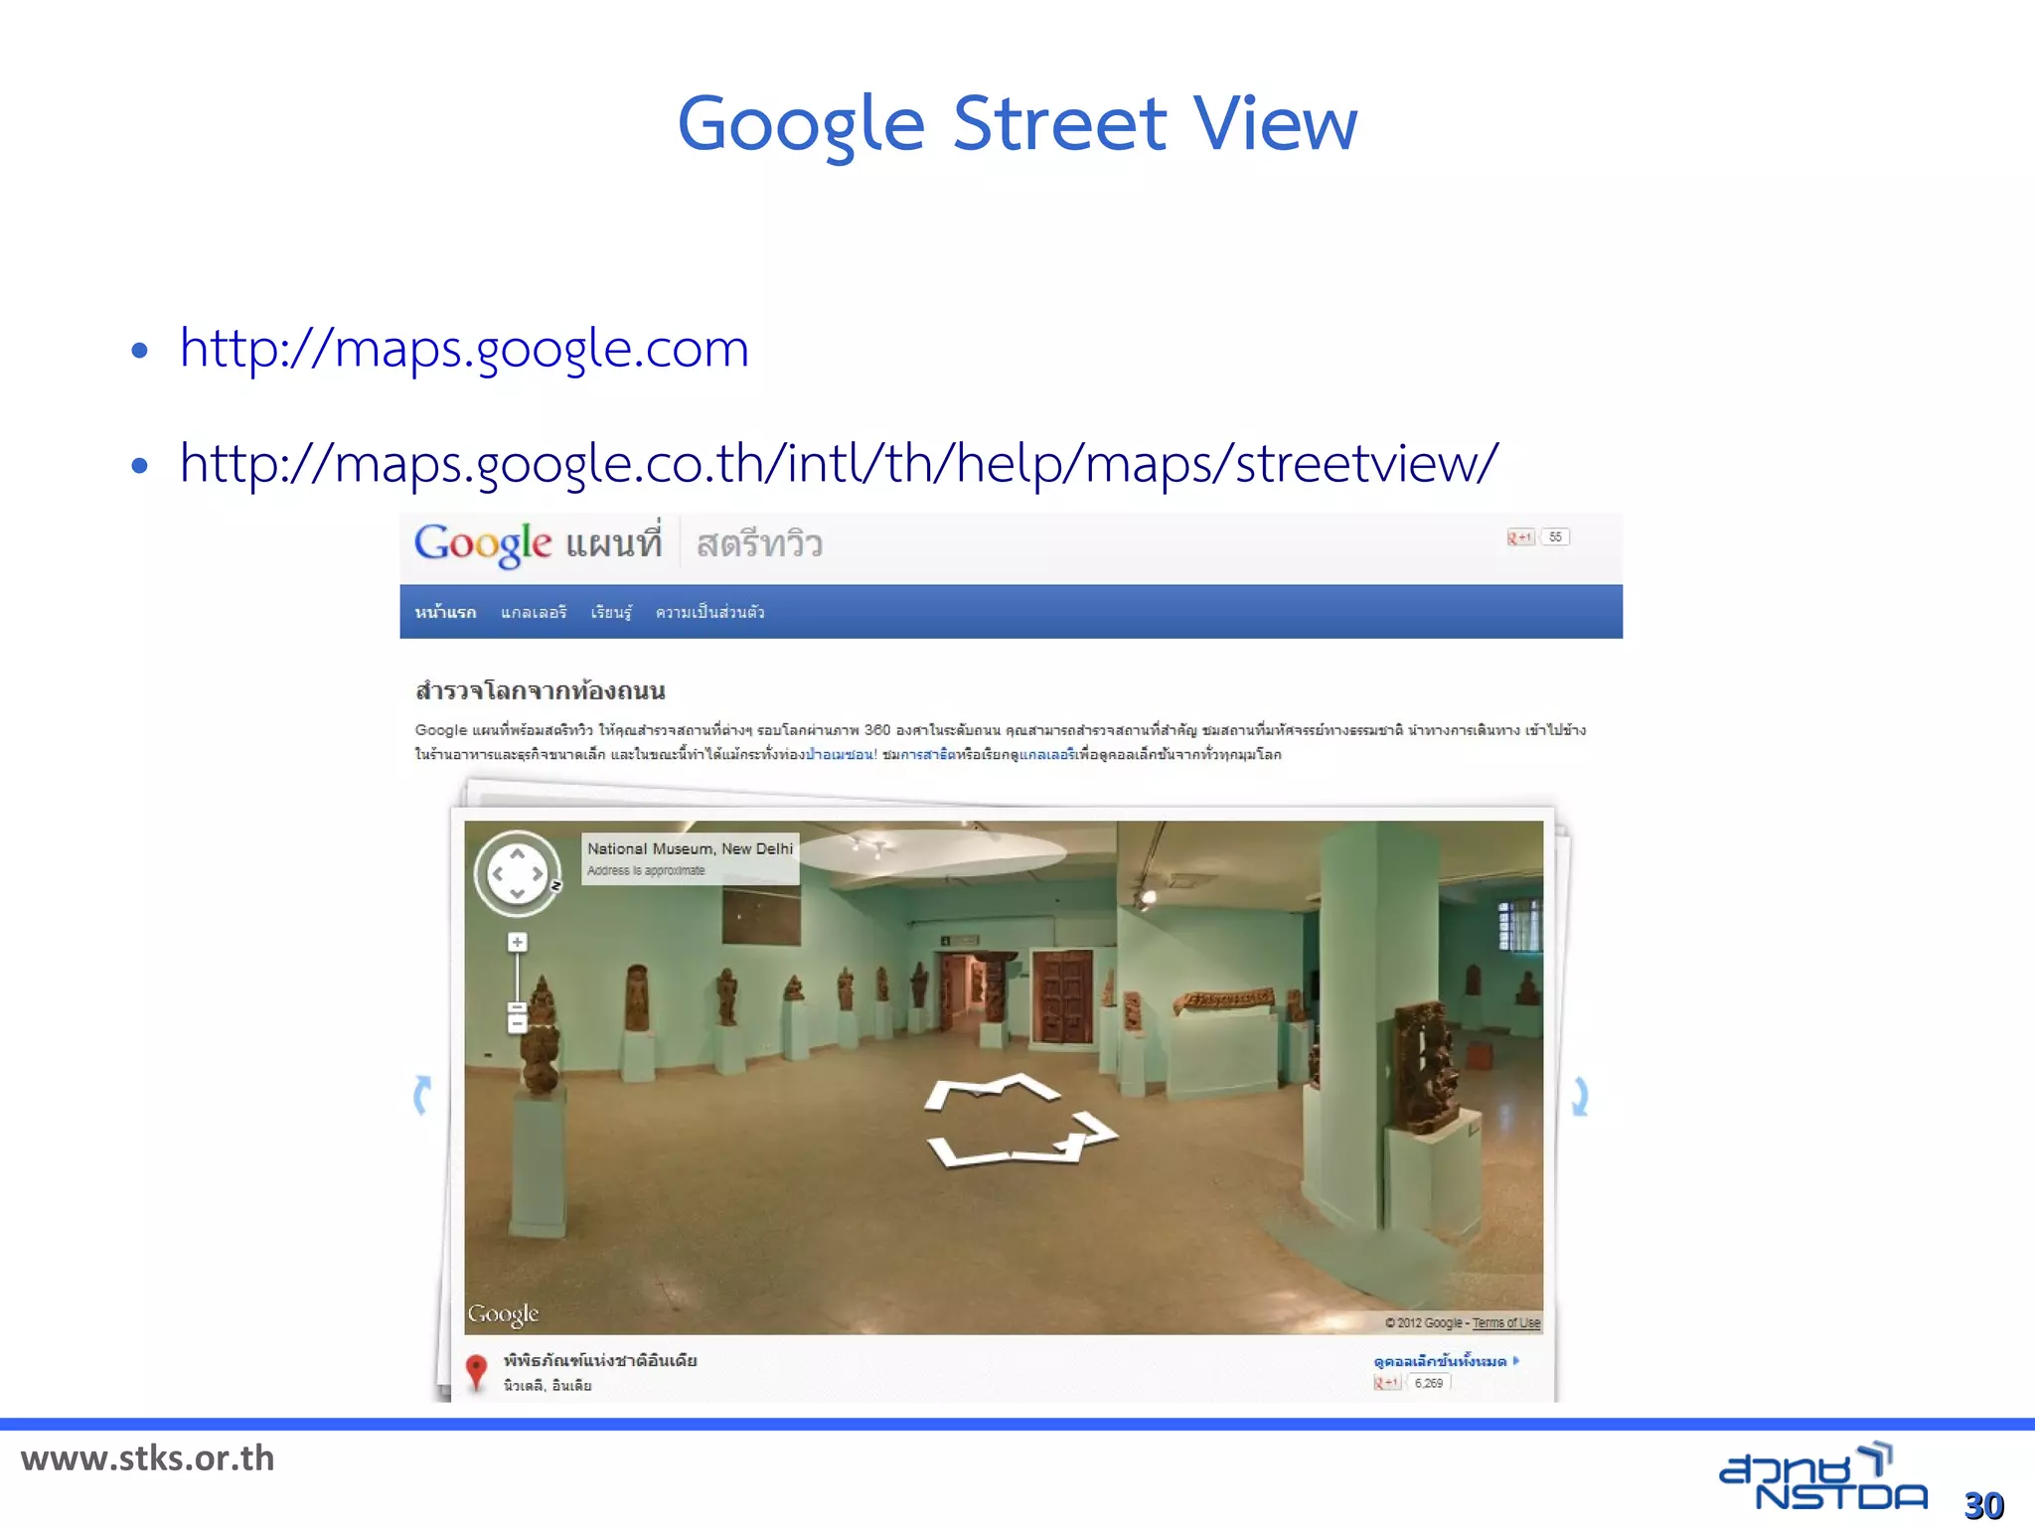Viewport: 2035px width, 1526px height.
Task: Click the zoom out minus button
Action: coord(517,1023)
